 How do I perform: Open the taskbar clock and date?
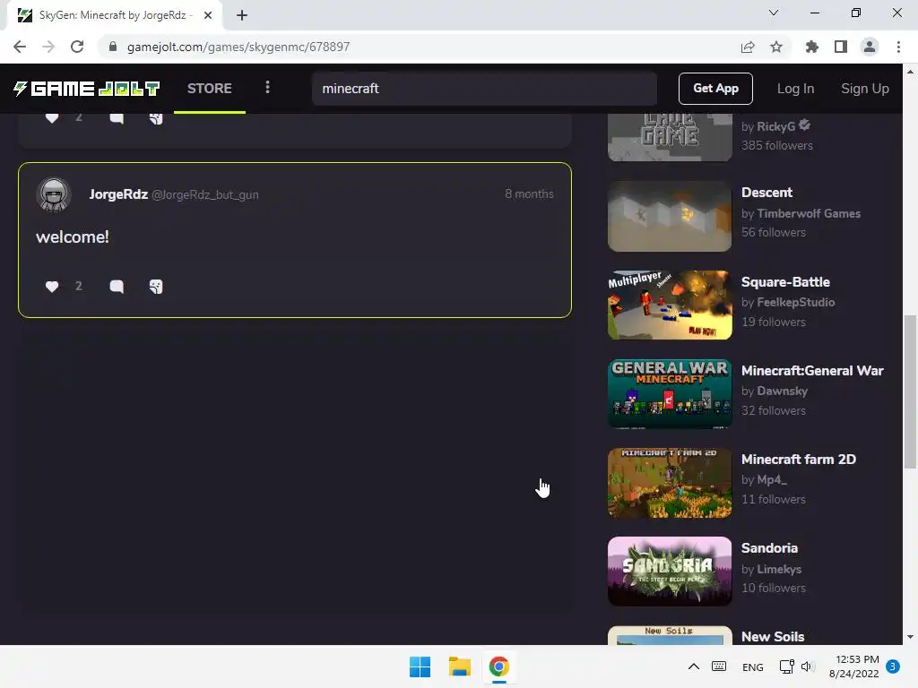click(854, 666)
